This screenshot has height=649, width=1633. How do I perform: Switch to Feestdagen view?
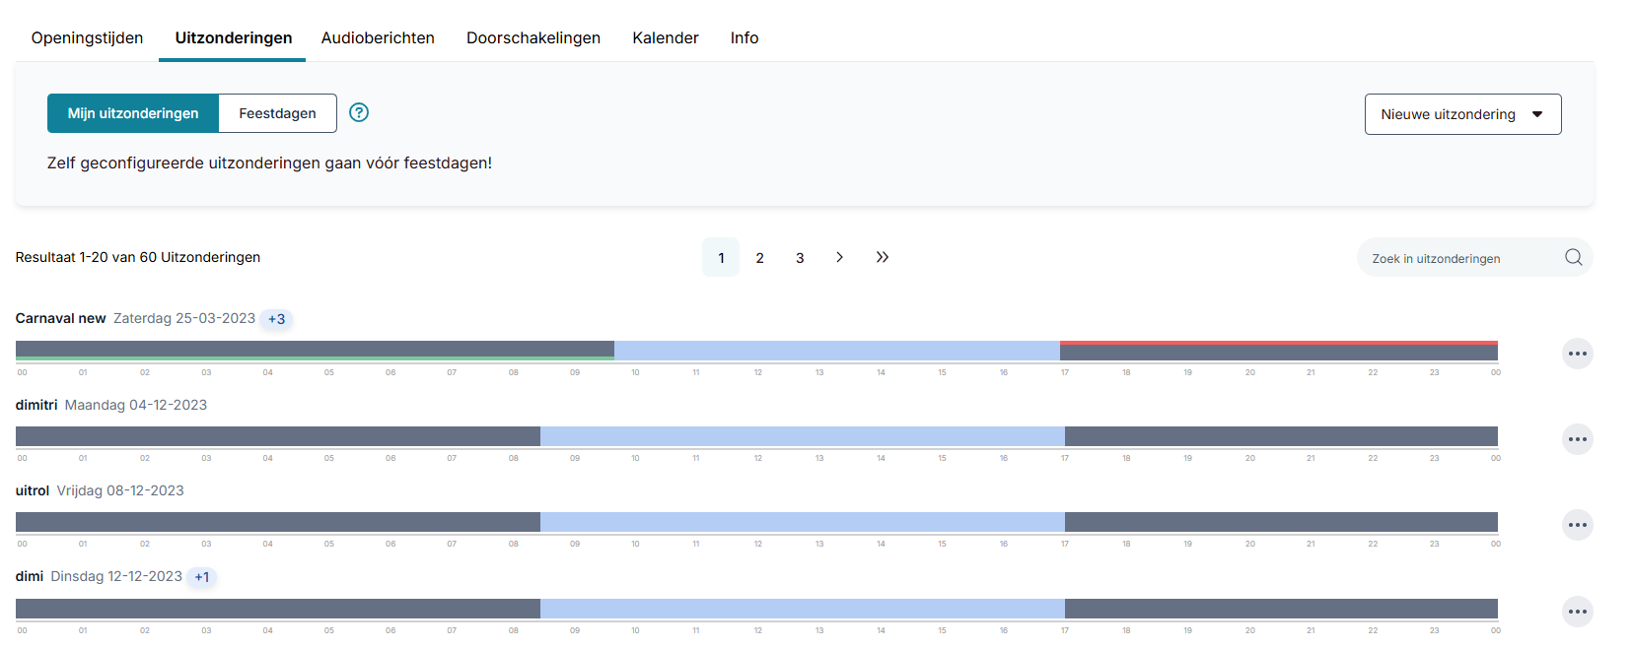click(x=277, y=113)
